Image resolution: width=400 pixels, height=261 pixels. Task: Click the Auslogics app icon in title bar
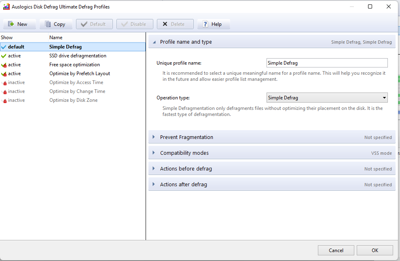6,6
